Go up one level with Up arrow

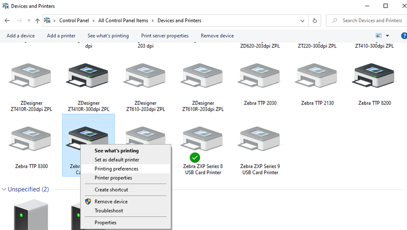click(x=38, y=21)
